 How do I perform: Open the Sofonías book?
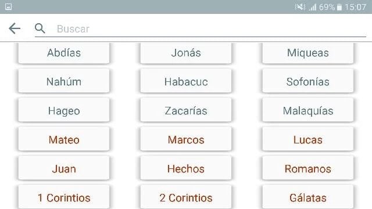[307, 81]
